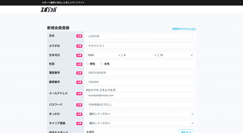
Task: Click the 必須 badge beside パスワード
Action: pyautogui.click(x=79, y=105)
